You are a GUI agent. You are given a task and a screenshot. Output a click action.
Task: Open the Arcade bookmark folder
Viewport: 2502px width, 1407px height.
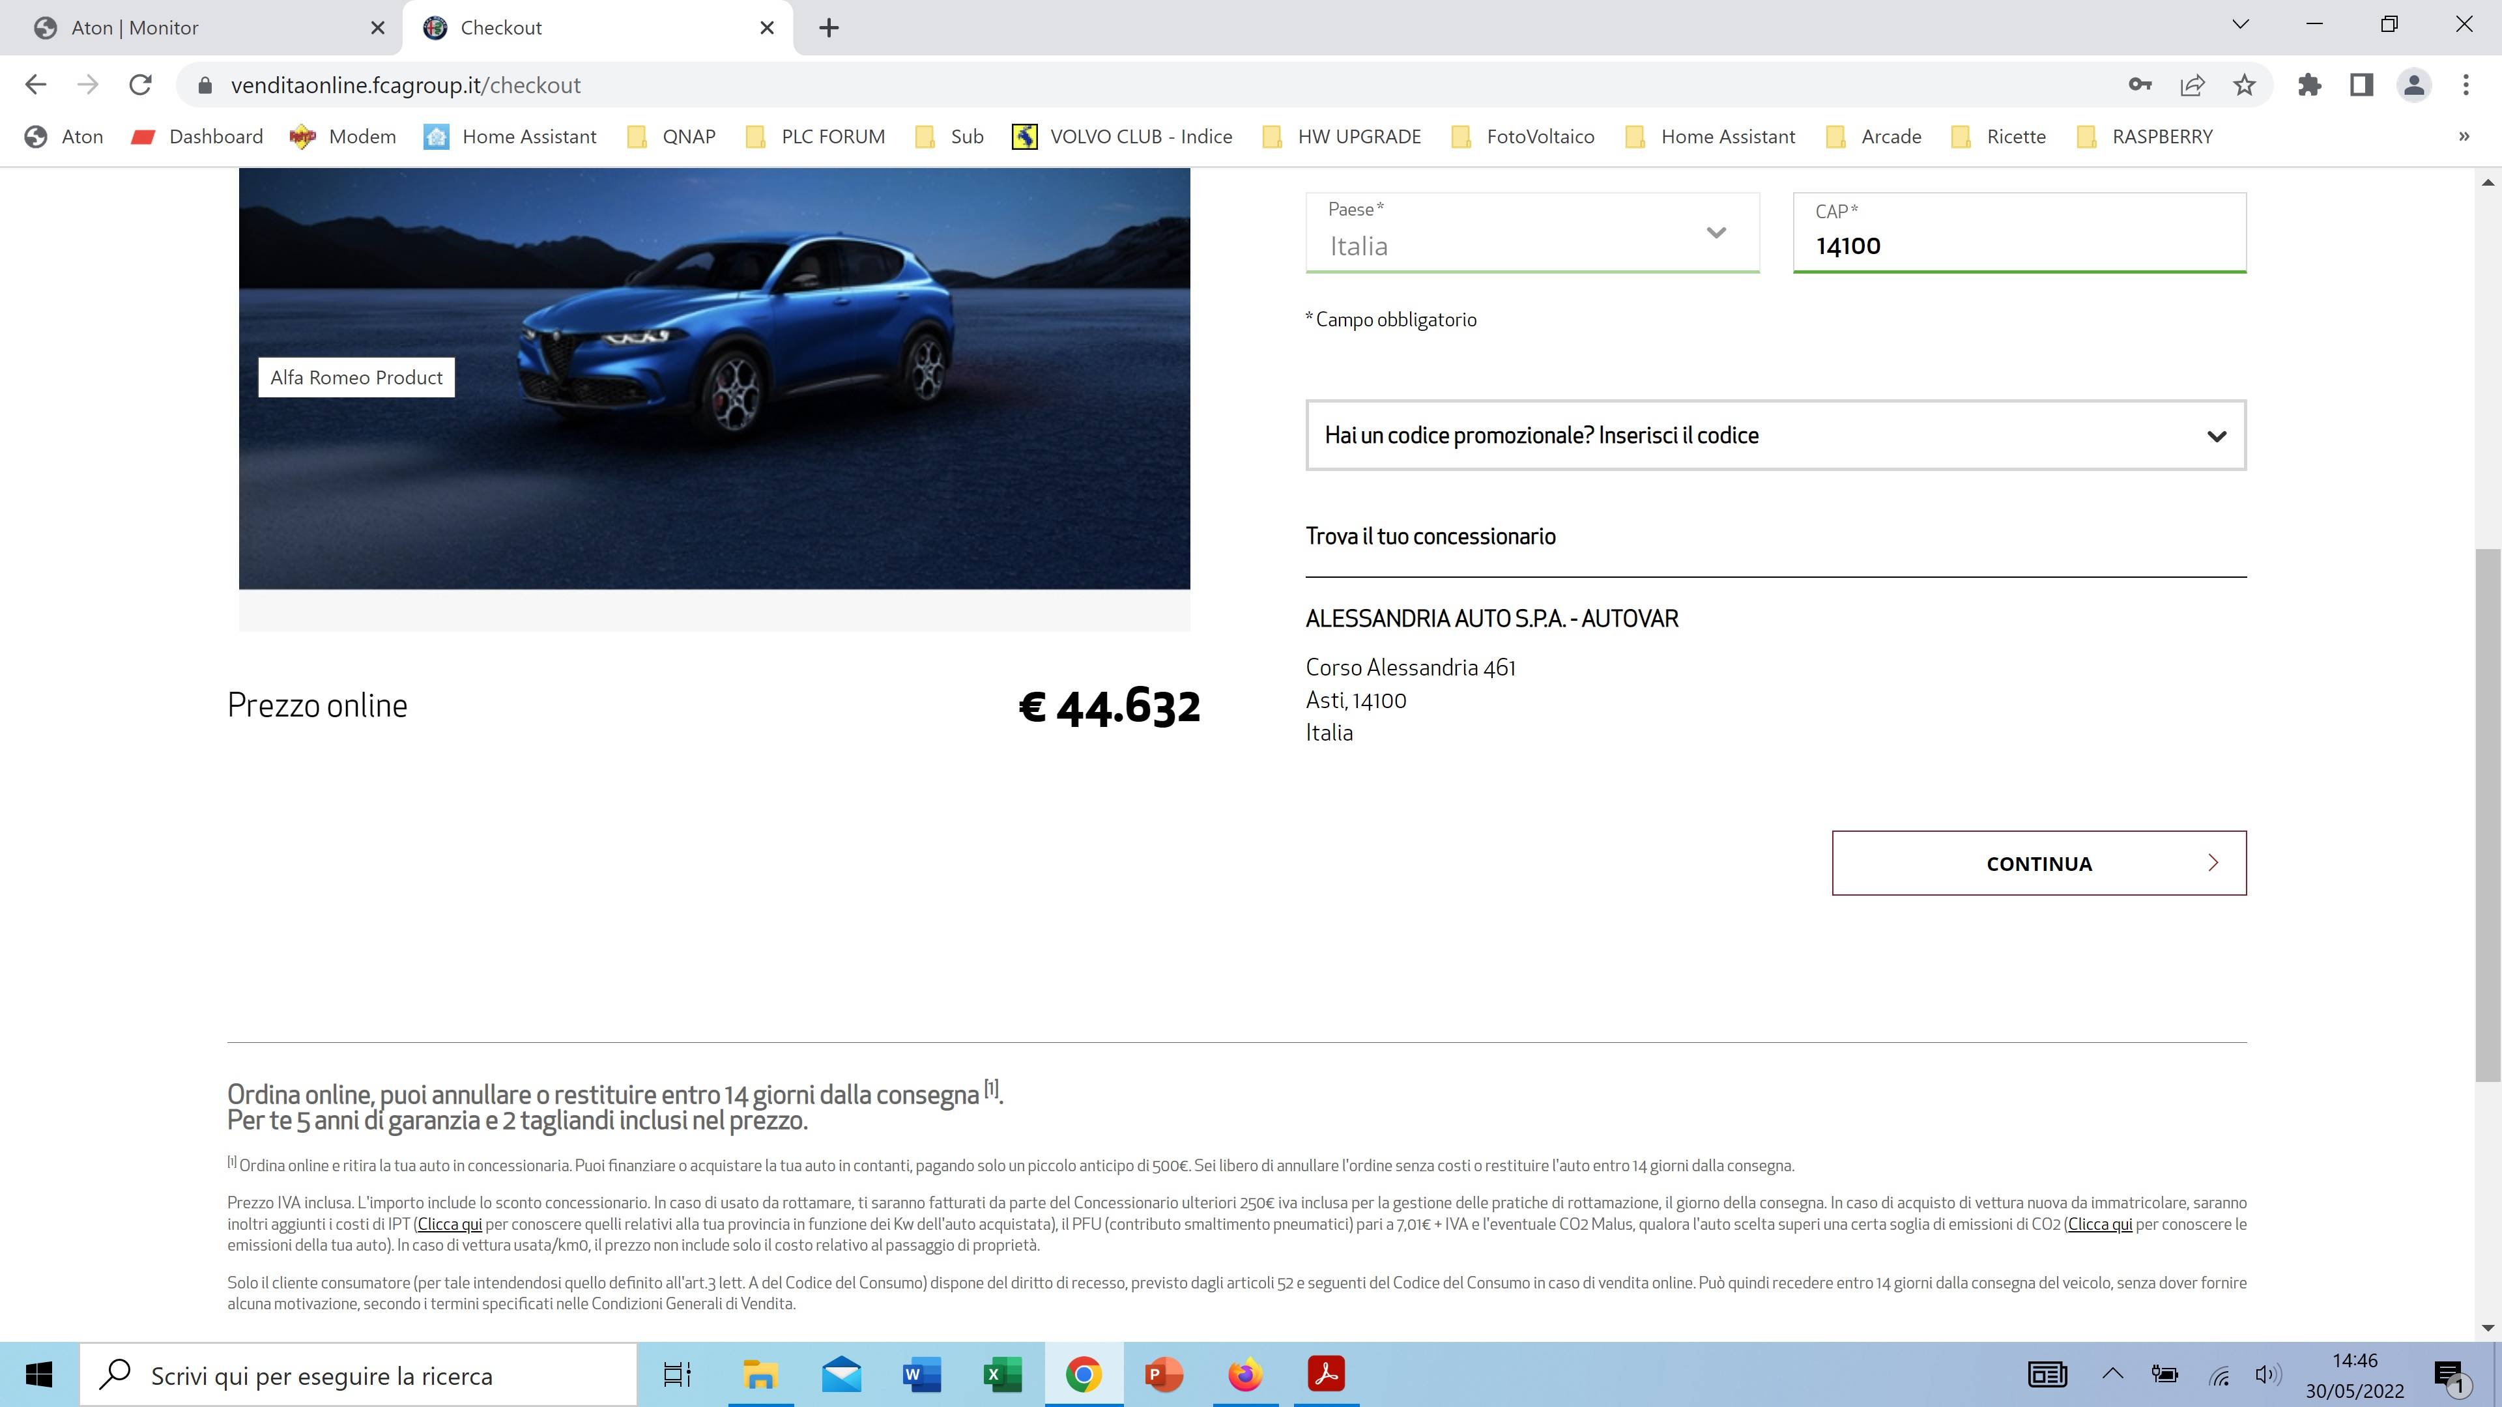click(x=1874, y=137)
